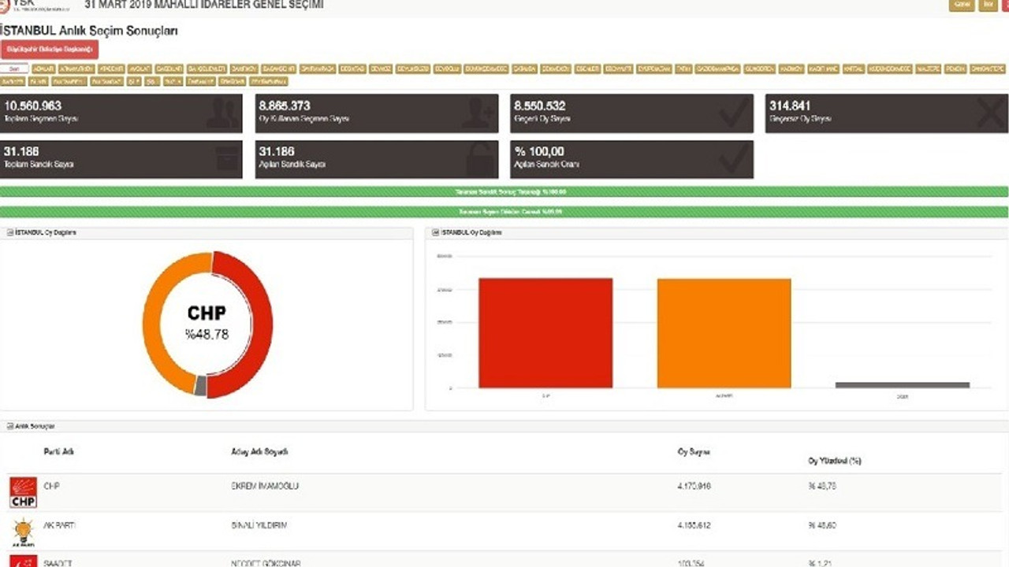Select the ESENYURT district tab
Screen dimensions: 1009x567
click(x=618, y=69)
